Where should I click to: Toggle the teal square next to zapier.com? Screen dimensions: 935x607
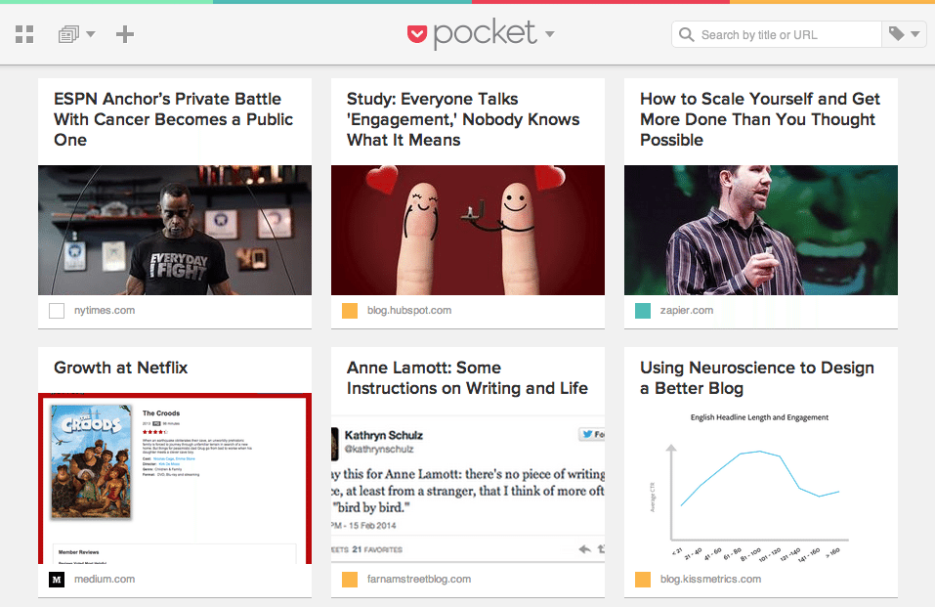tap(642, 309)
